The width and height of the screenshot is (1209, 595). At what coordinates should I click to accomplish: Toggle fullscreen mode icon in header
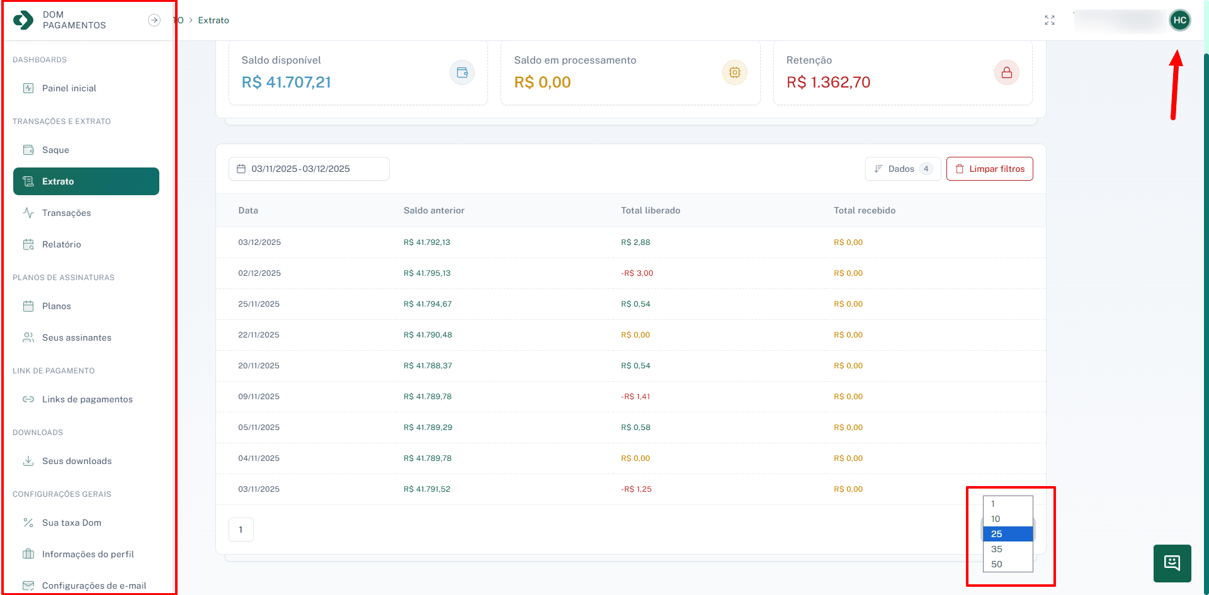[x=1049, y=20]
